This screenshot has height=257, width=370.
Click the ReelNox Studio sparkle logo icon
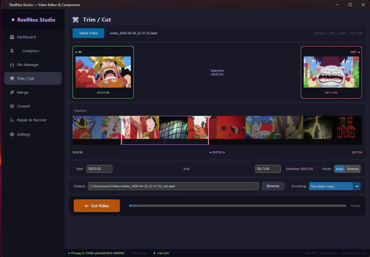tap(13, 20)
